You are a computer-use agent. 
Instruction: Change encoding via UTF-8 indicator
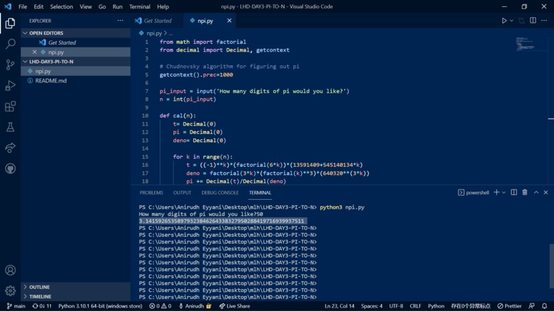tap(396, 306)
